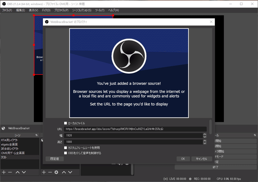Click the properties dialog vertical scrollbar
The image size is (258, 182).
pyautogui.click(x=211, y=127)
